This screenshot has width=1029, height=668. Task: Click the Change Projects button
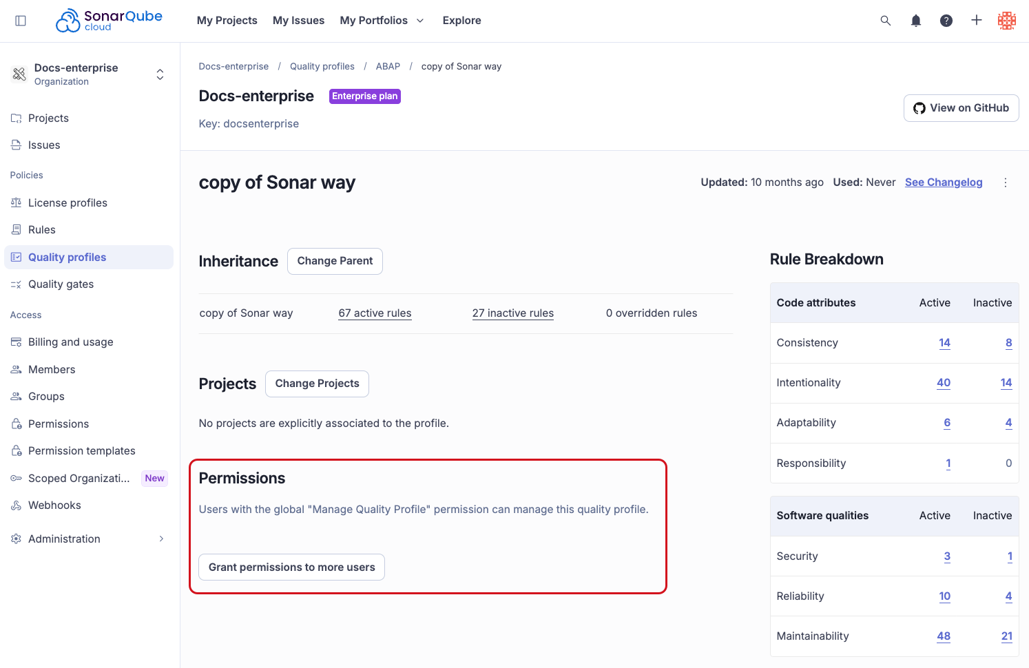tap(318, 384)
